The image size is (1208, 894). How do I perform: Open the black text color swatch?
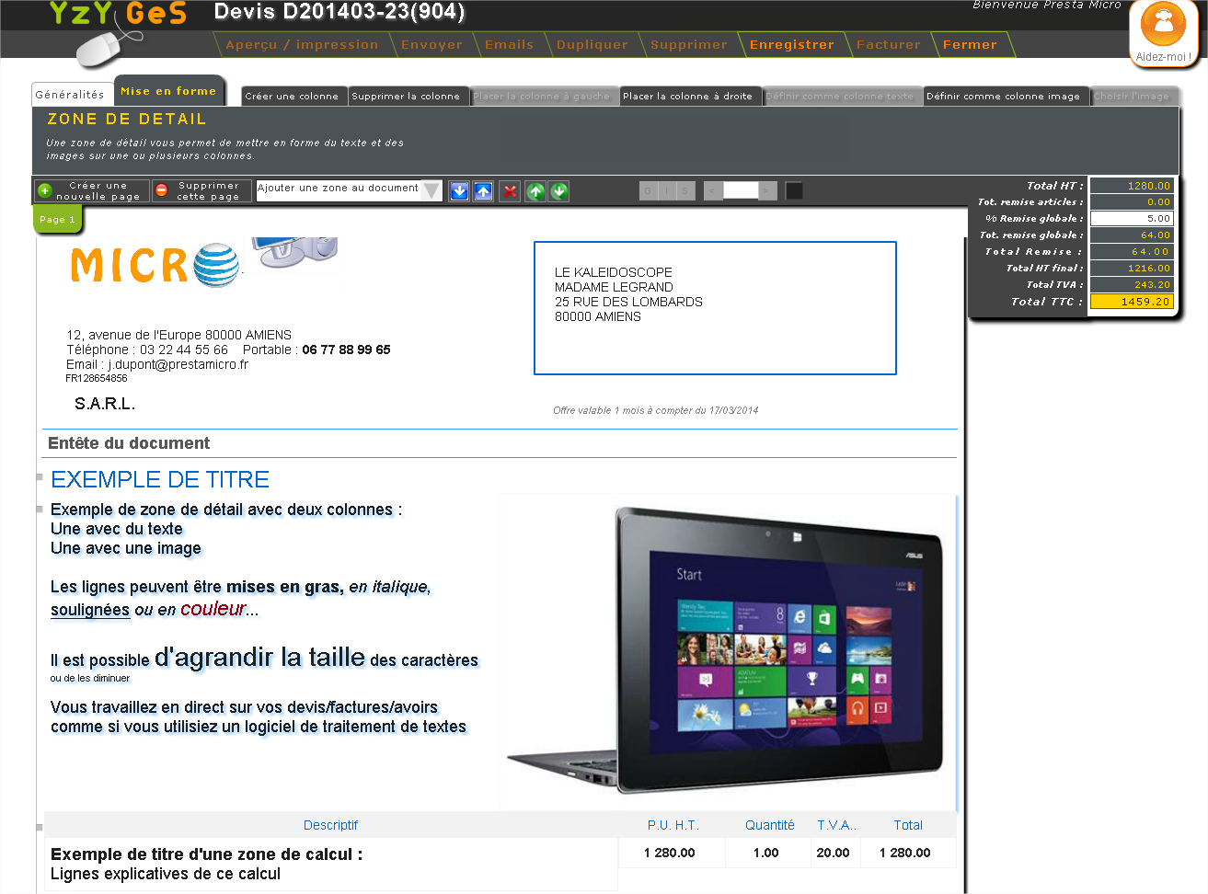coord(794,190)
